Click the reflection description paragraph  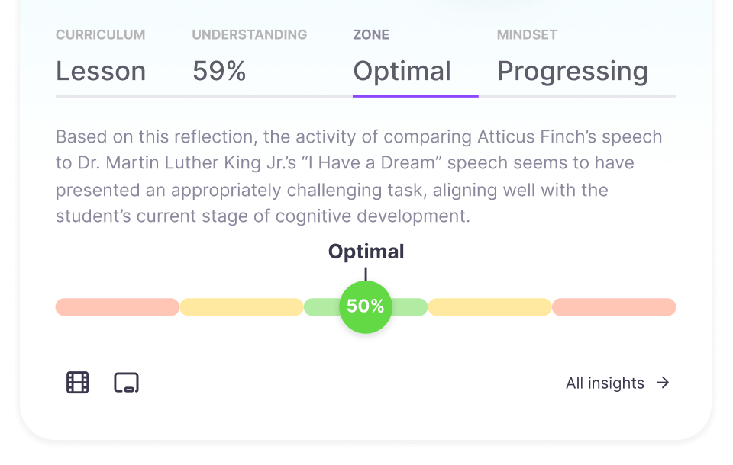click(x=359, y=177)
